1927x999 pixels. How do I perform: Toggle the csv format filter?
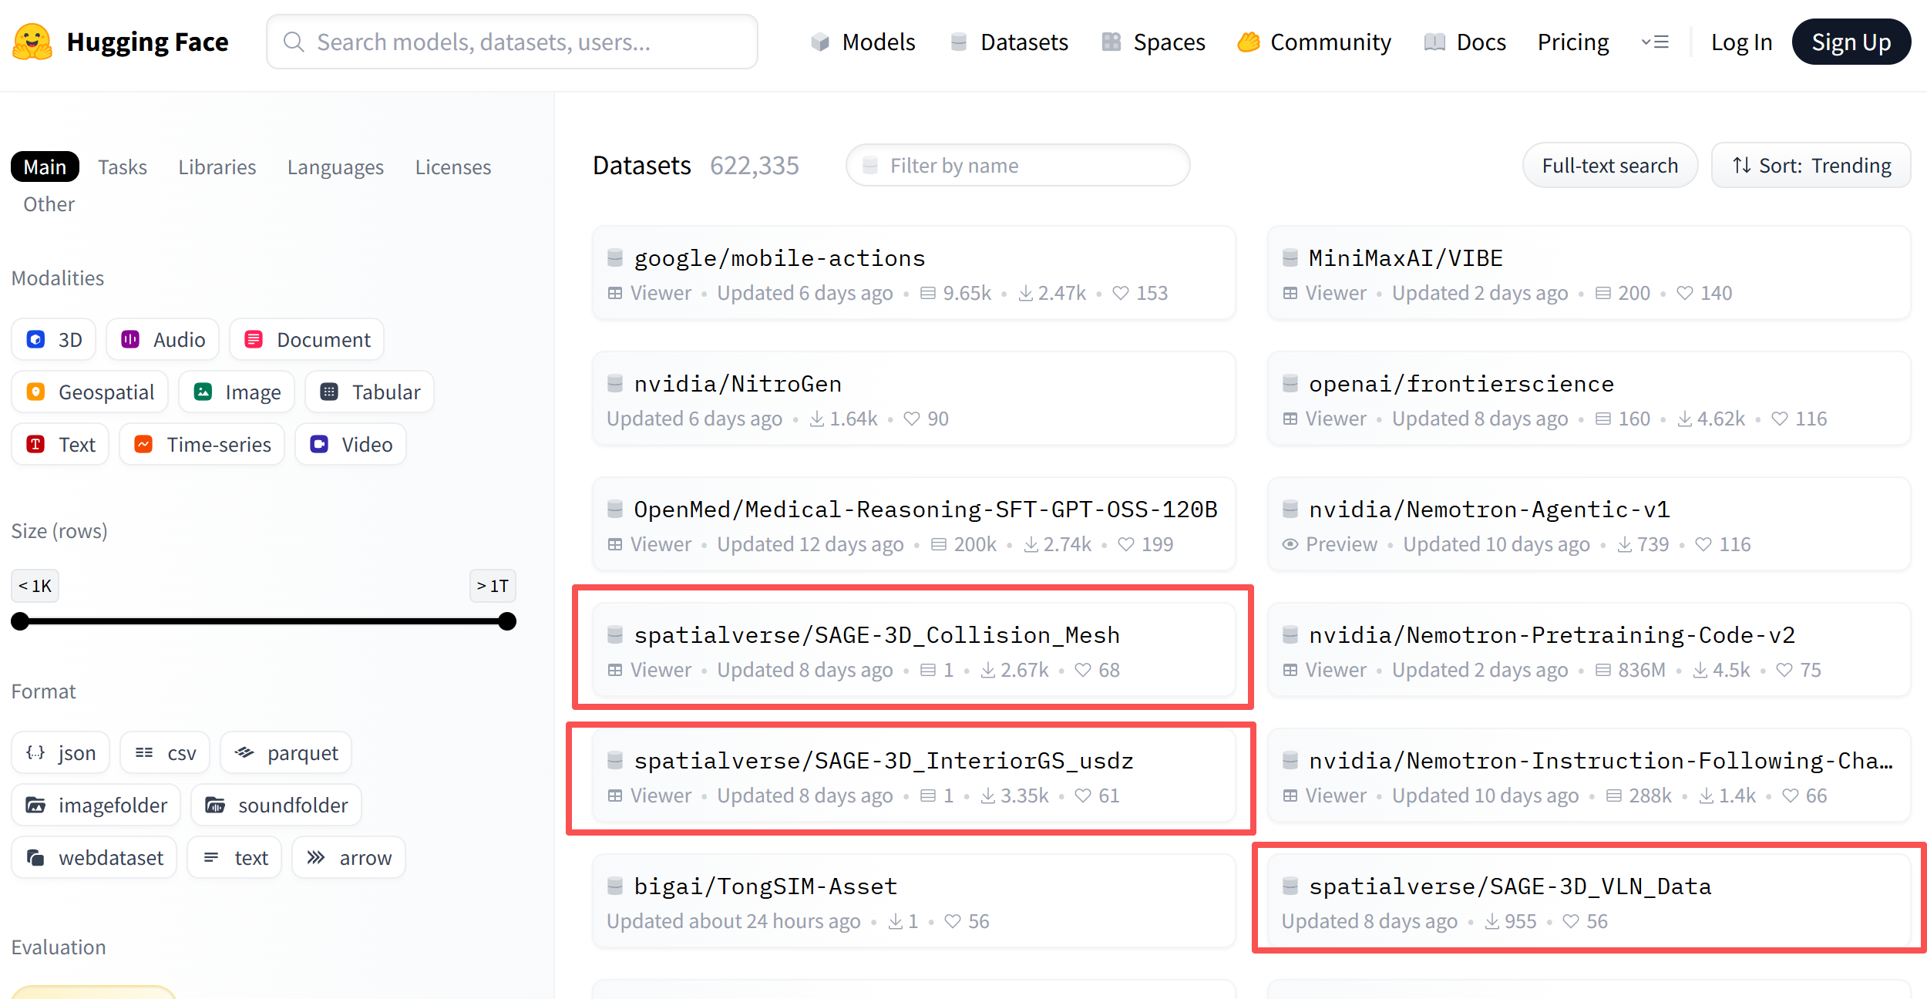(165, 753)
